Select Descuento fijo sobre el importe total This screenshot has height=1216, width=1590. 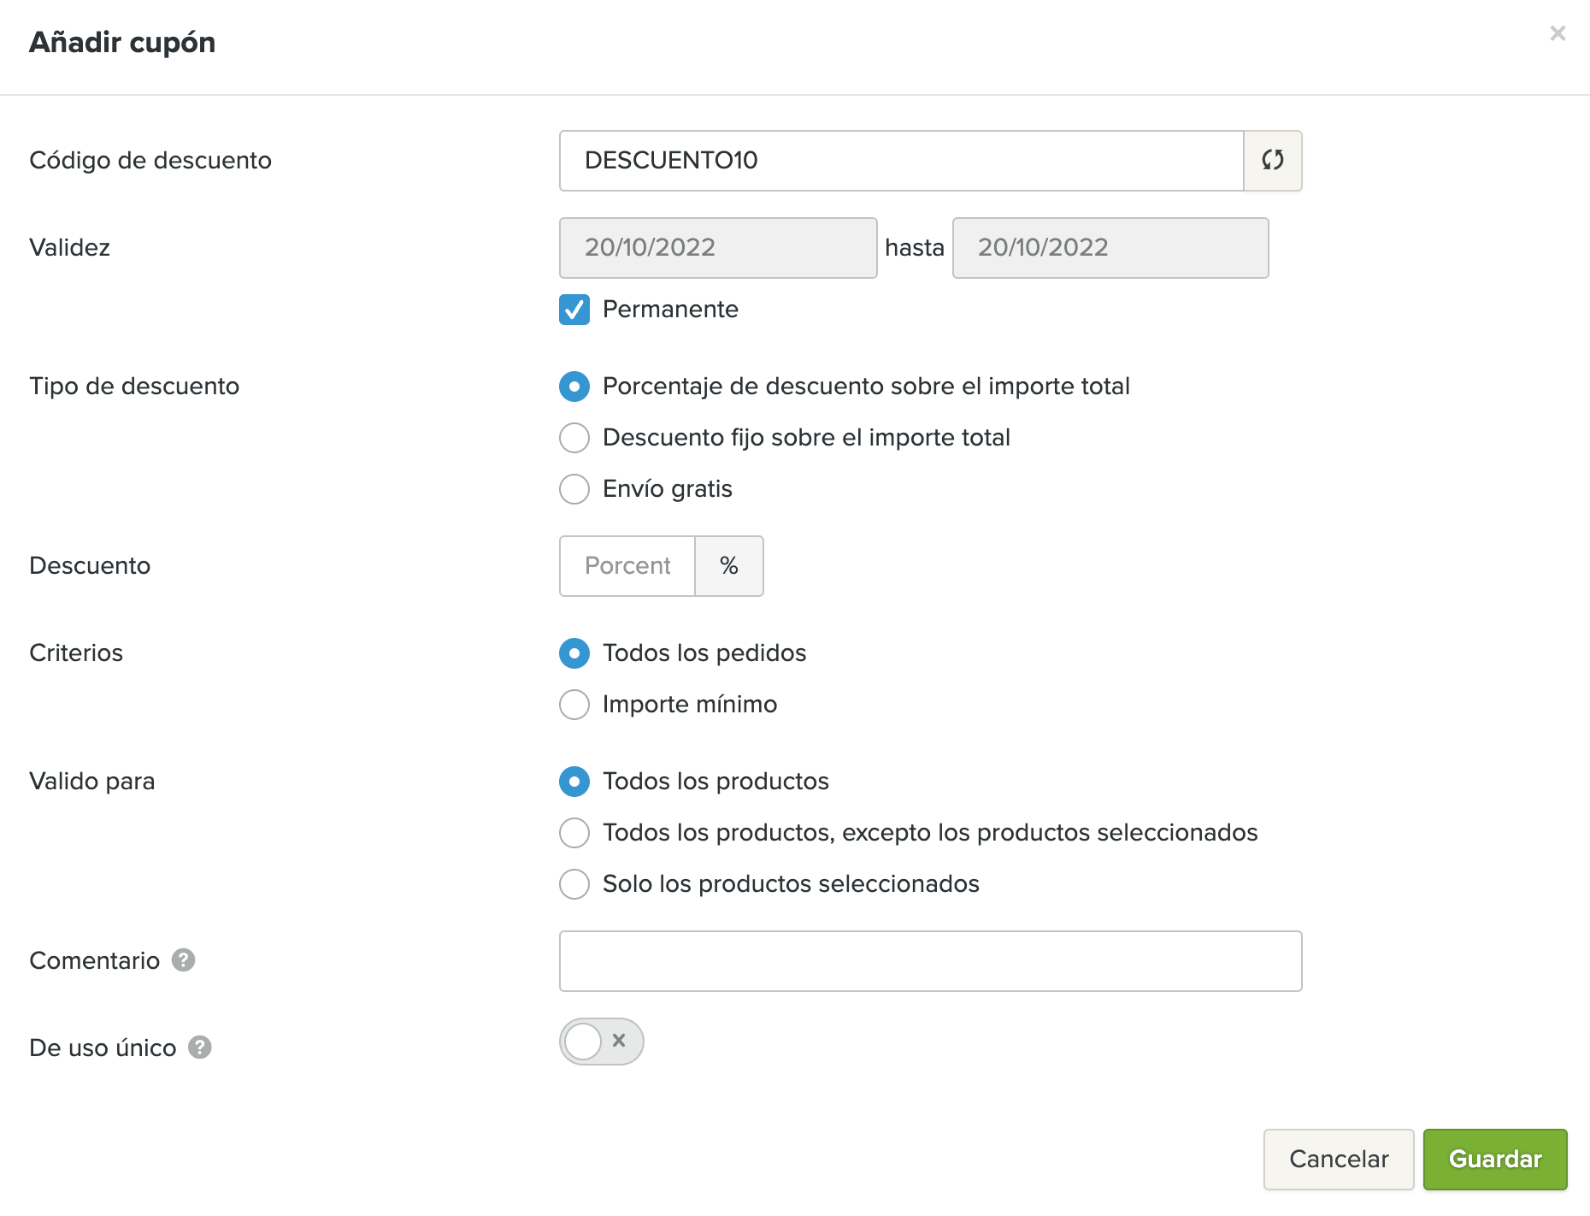click(x=574, y=438)
